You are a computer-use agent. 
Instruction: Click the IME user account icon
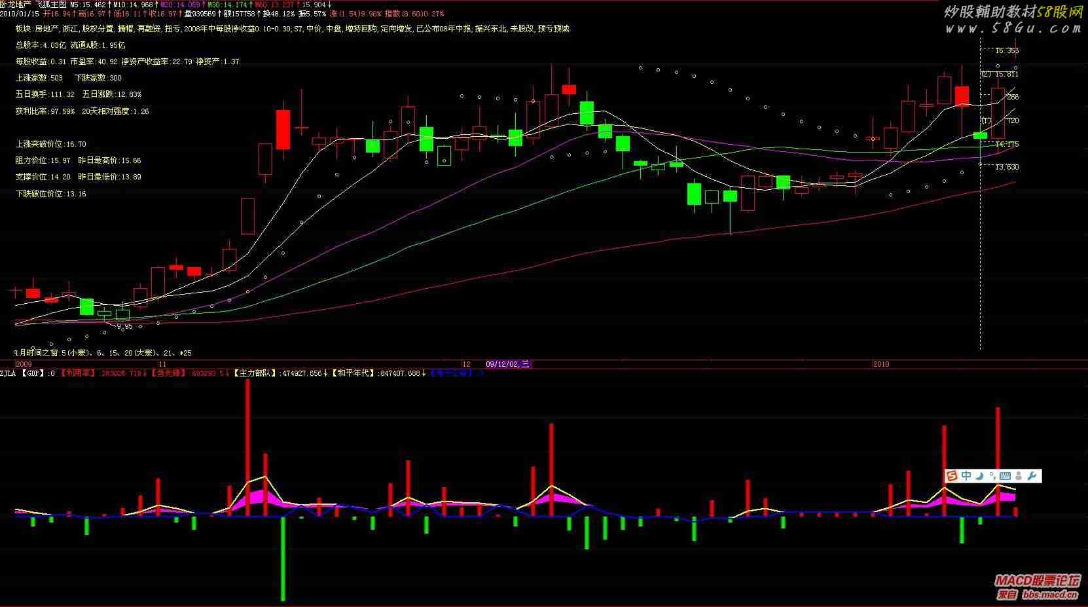(x=1020, y=476)
